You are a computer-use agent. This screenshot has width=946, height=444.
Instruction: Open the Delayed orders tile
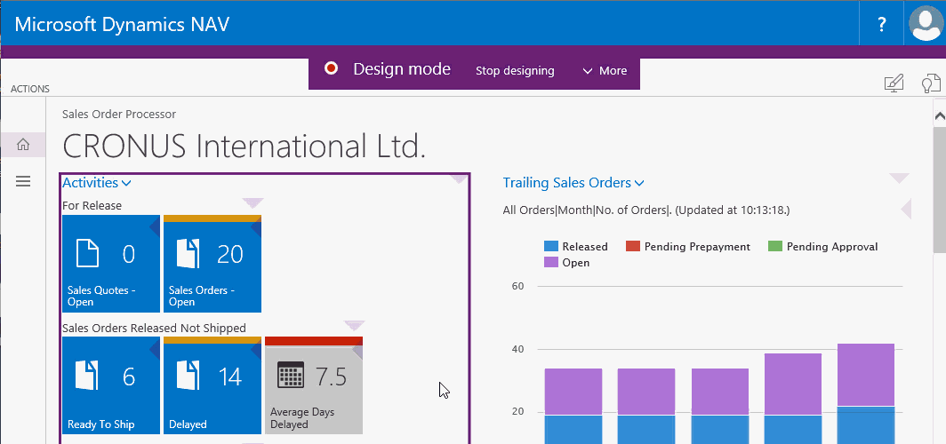[212, 385]
